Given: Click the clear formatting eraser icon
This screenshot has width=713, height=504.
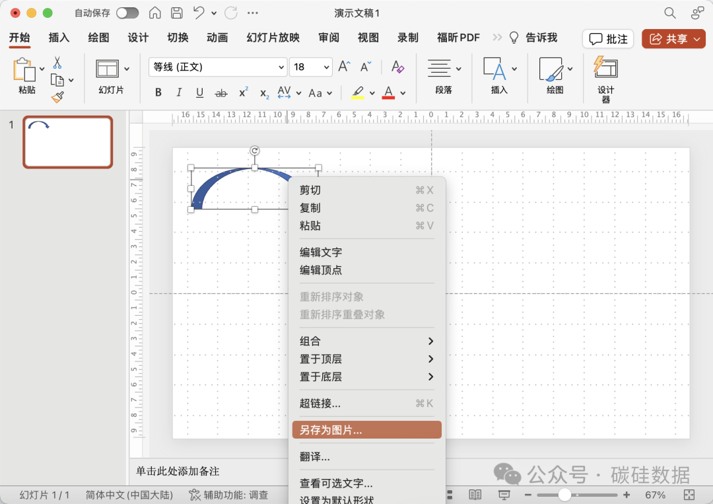Looking at the screenshot, I should [x=397, y=67].
